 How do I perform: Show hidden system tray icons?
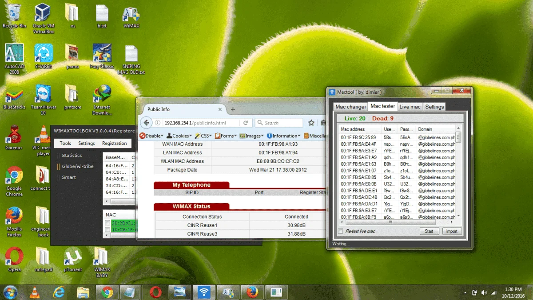[x=465, y=293]
